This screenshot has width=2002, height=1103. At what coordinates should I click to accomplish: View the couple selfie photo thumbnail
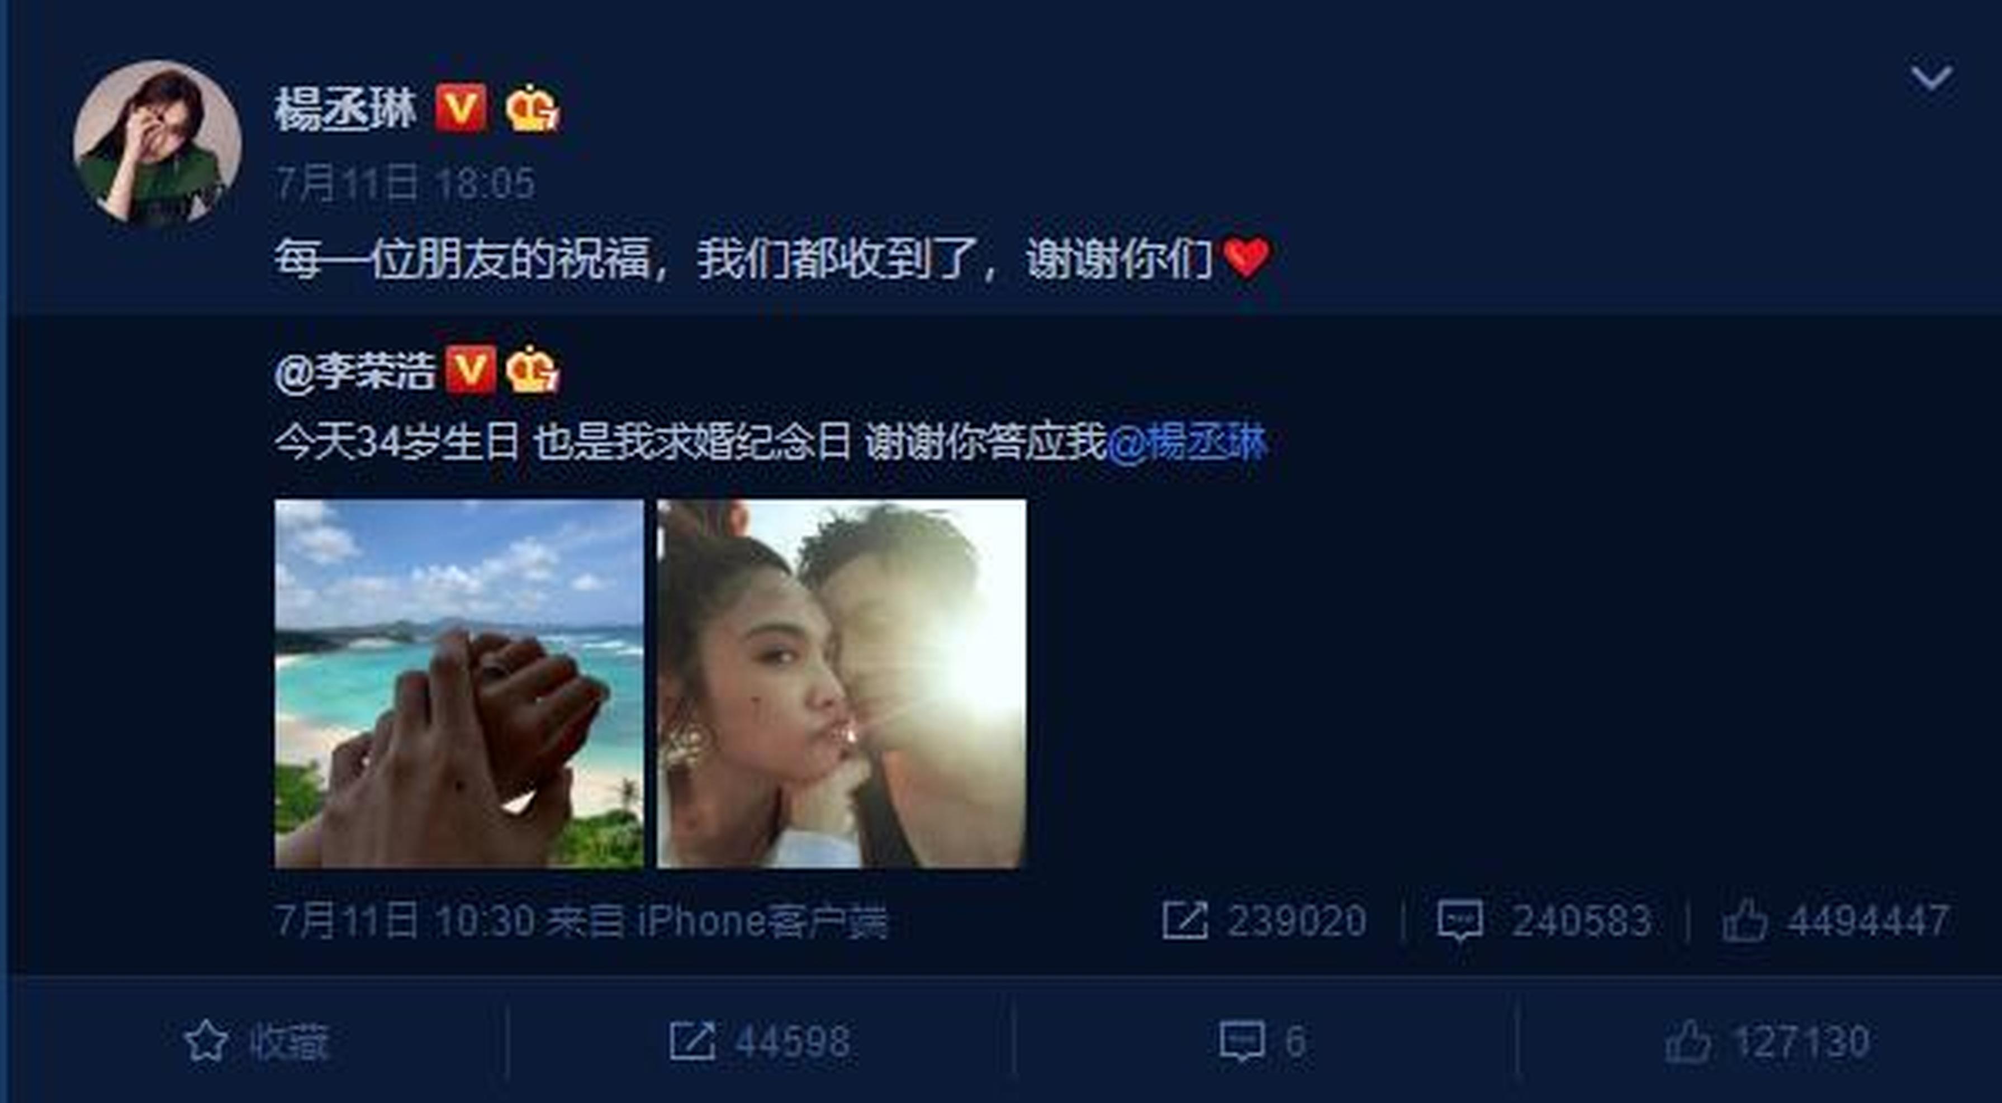[842, 683]
